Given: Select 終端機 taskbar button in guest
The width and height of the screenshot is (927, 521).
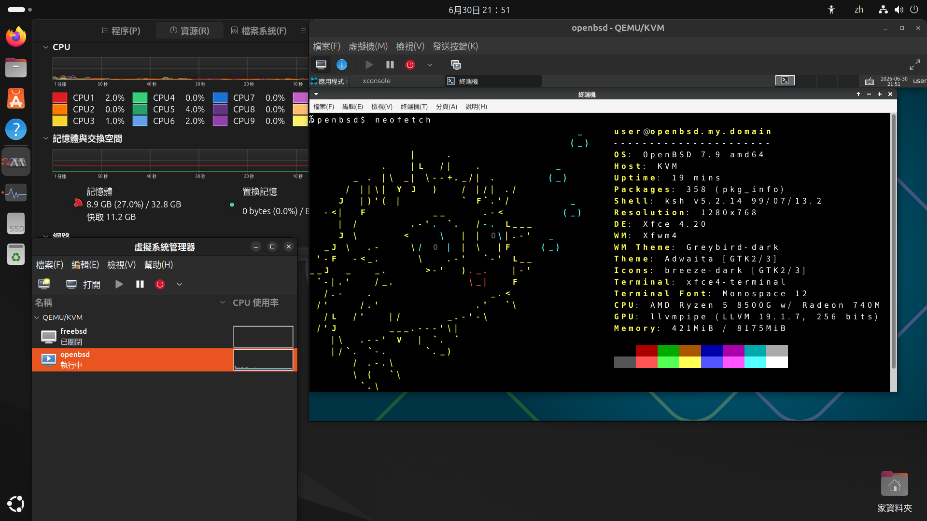Looking at the screenshot, I should pyautogui.click(x=493, y=81).
